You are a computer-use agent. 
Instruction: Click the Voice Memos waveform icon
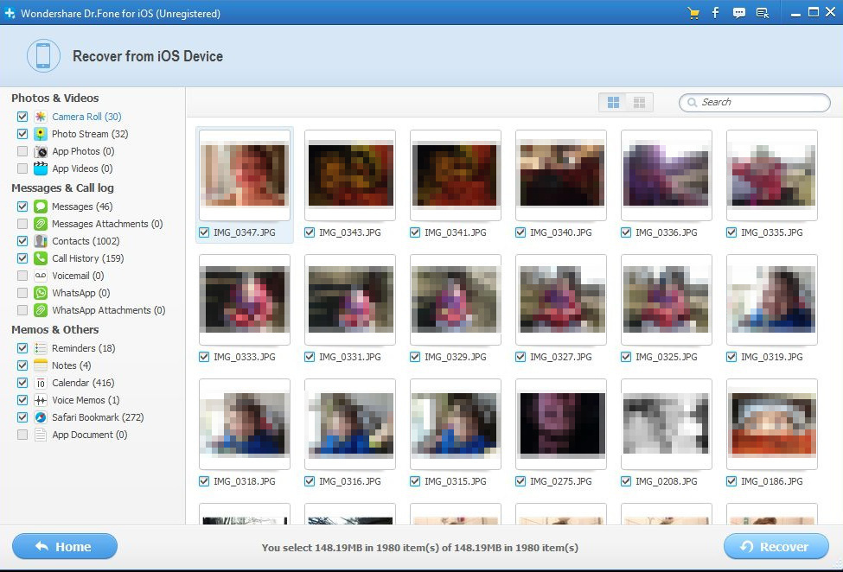click(x=41, y=400)
